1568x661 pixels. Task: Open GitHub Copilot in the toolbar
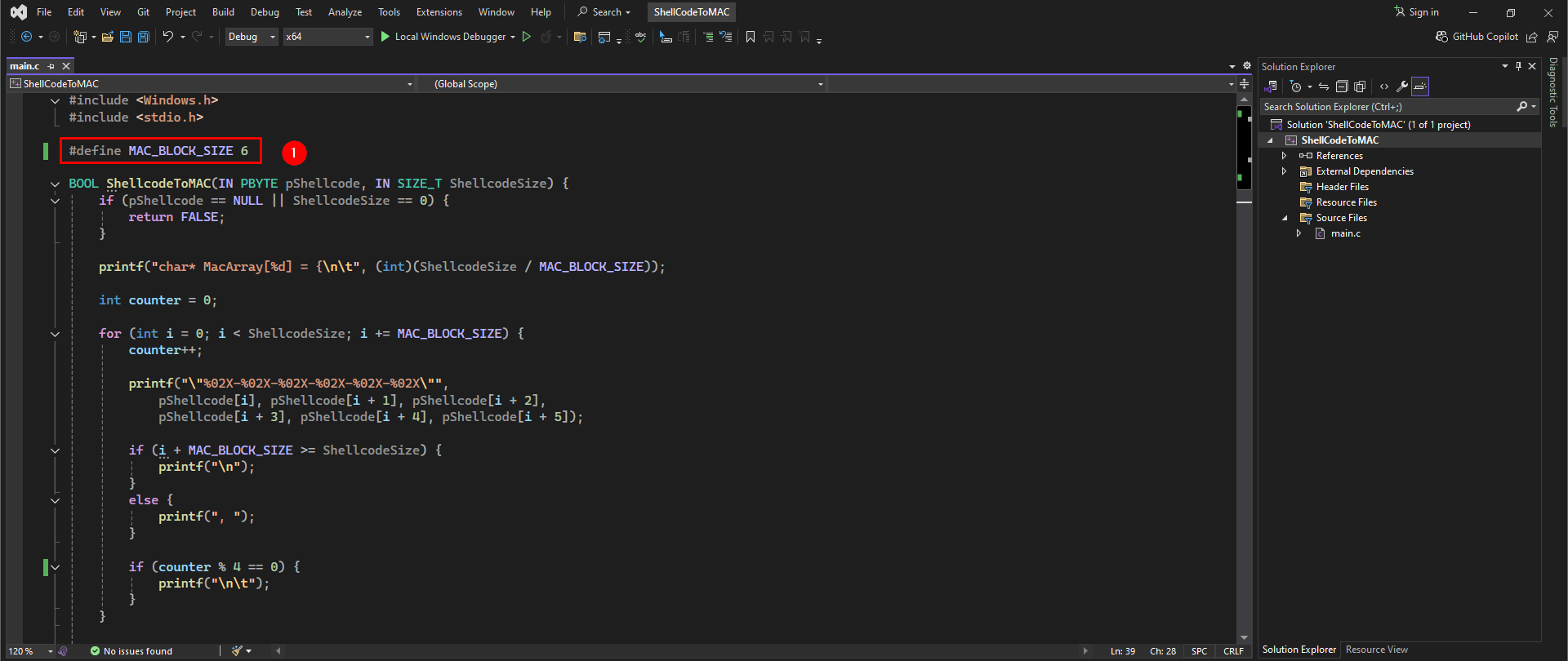[x=1477, y=37]
